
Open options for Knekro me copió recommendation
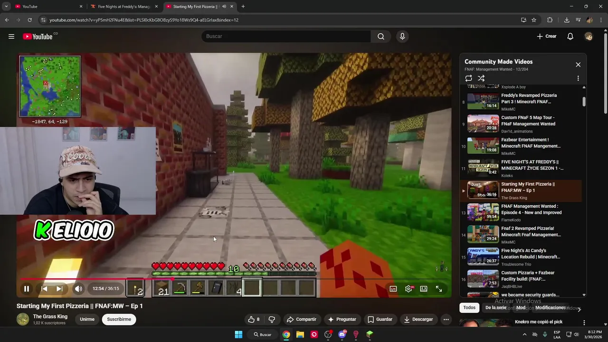(584, 323)
